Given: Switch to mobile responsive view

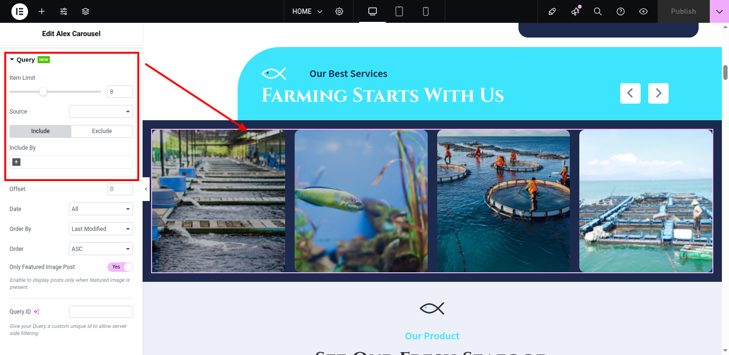Looking at the screenshot, I should pyautogui.click(x=426, y=11).
